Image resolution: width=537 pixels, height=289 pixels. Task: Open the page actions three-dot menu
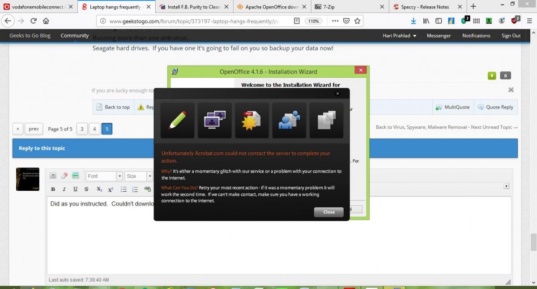(335, 21)
